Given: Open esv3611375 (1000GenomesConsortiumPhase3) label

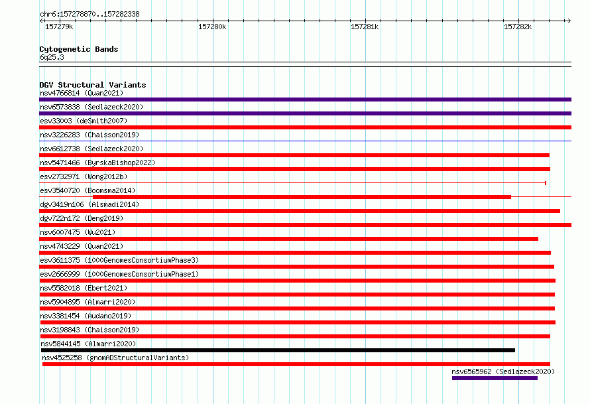Looking at the screenshot, I should [119, 260].
